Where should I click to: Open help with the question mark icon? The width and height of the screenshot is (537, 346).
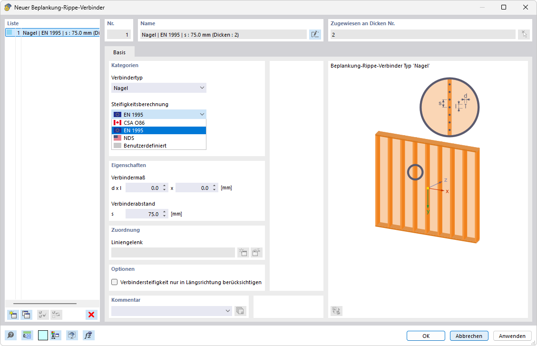(10, 336)
